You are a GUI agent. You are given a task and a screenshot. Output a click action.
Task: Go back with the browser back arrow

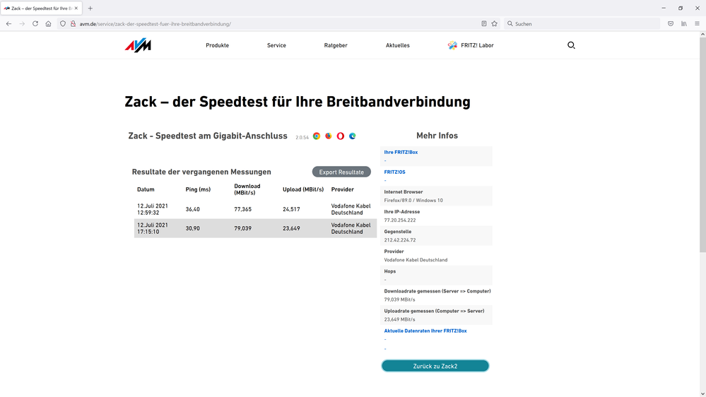tap(8, 24)
